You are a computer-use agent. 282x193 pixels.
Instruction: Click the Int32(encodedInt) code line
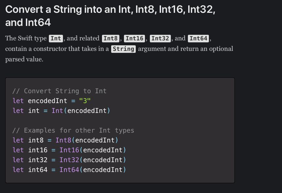coord(69,160)
